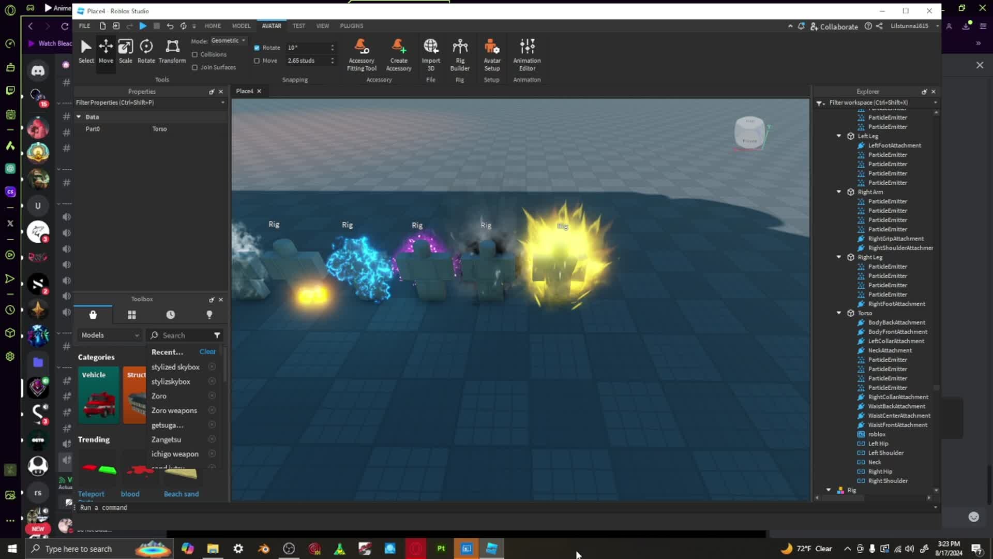Toggle Join Surfaces on
993x559 pixels.
(x=194, y=67)
